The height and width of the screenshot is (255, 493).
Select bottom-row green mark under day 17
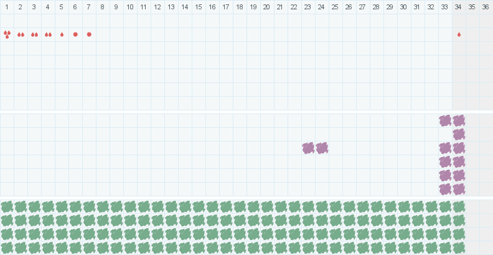click(x=226, y=248)
